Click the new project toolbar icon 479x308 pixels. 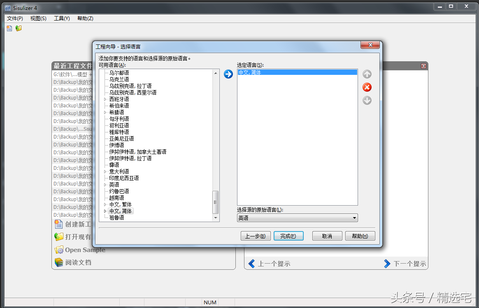pos(9,28)
